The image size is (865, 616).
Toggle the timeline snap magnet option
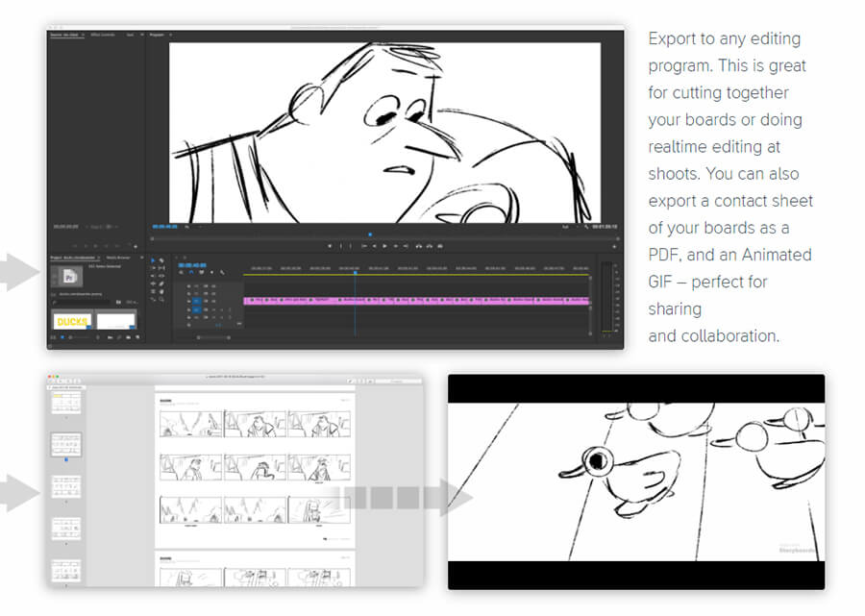(190, 273)
